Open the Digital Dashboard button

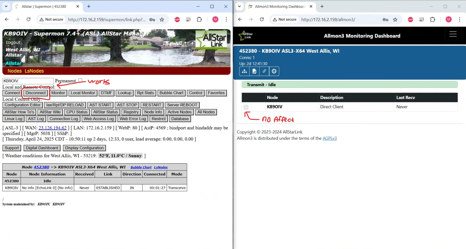click(42, 148)
